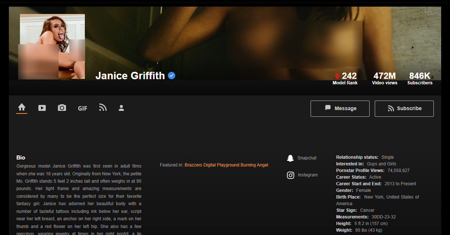Click the Snapchat text label
Image resolution: width=450 pixels, height=235 pixels.
click(x=307, y=158)
